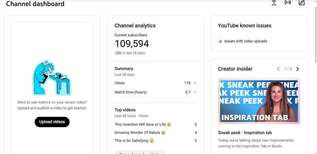The height and width of the screenshot is (154, 317).
Task: Open Issues with video uploads link
Action: coord(245,41)
